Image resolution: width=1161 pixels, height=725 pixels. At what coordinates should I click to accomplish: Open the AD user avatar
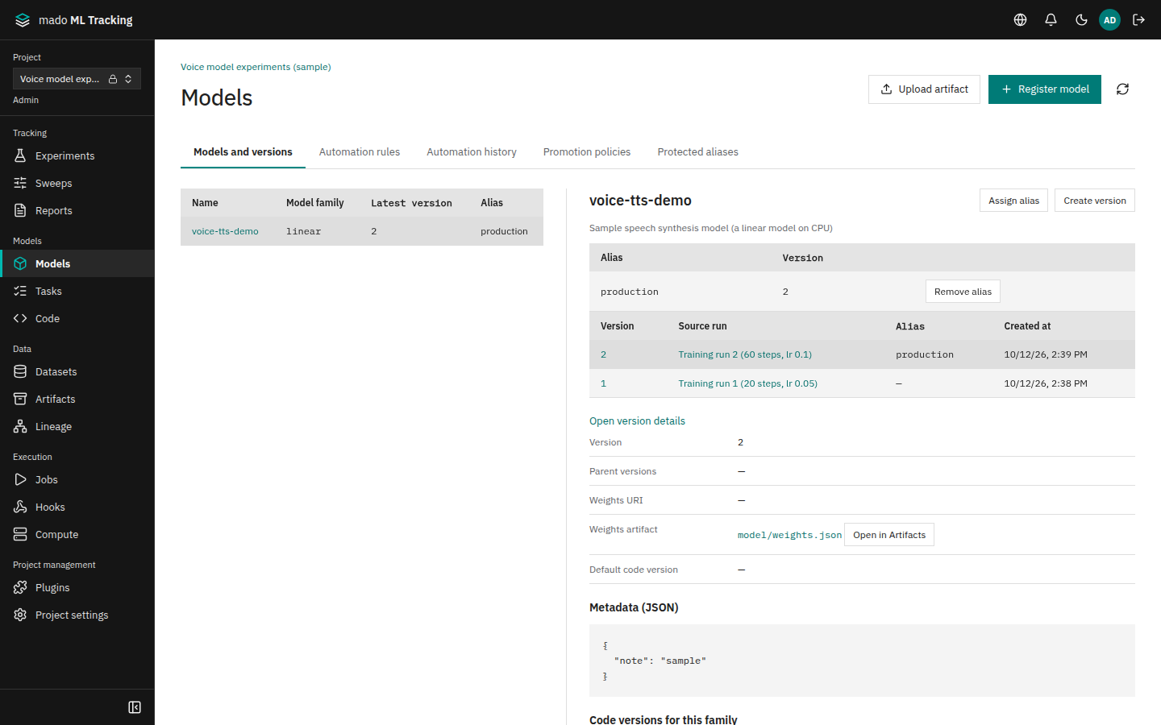tap(1109, 20)
